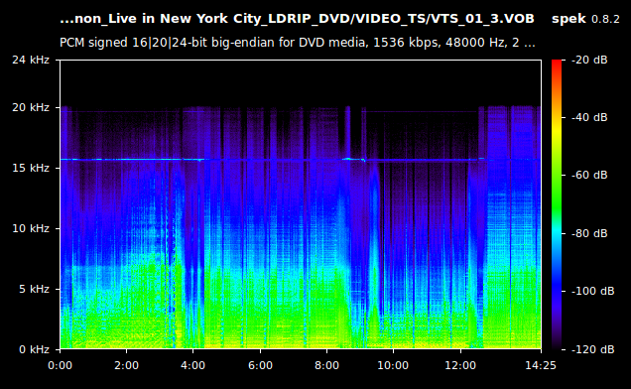
Task: Click the 5 kHz frequency axis label
Action: point(34,289)
